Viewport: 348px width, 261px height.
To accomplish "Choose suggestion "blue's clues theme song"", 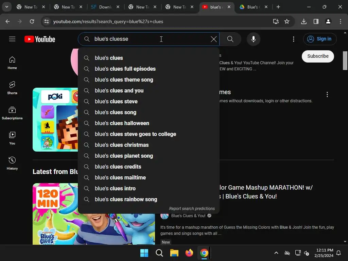I will 149,80.
